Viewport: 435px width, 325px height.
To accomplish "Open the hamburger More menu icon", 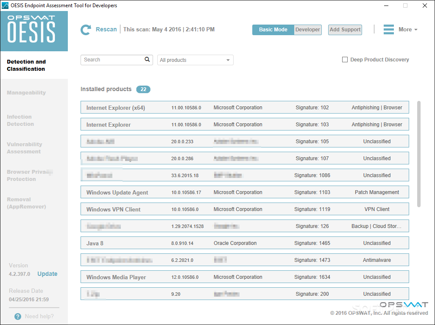I will point(388,29).
